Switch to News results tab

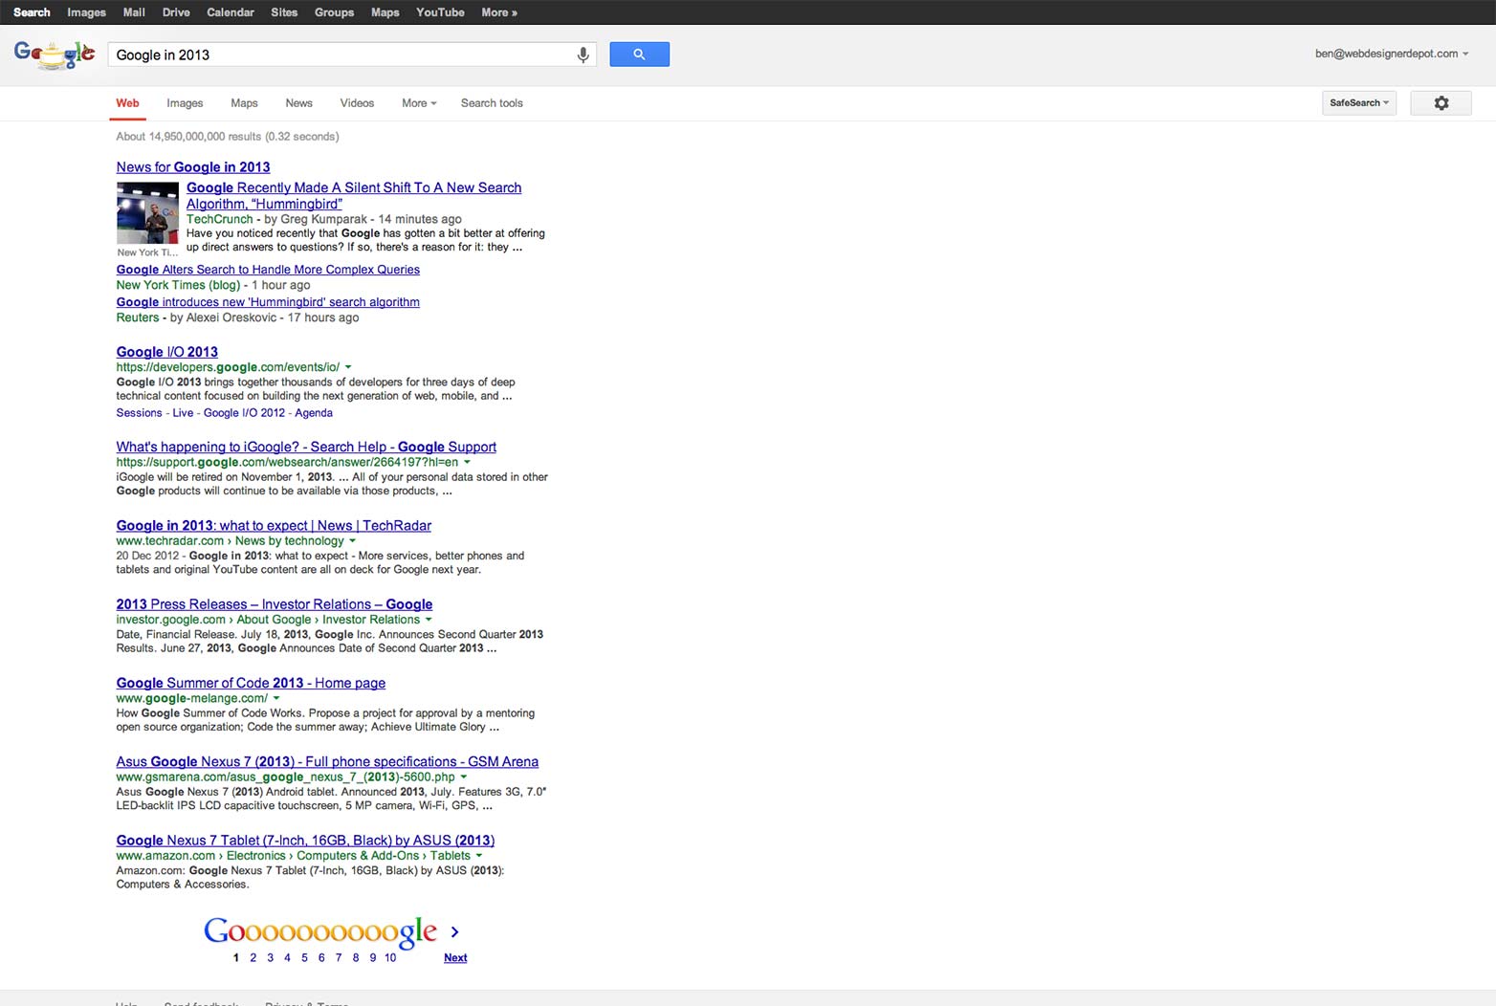(x=298, y=103)
